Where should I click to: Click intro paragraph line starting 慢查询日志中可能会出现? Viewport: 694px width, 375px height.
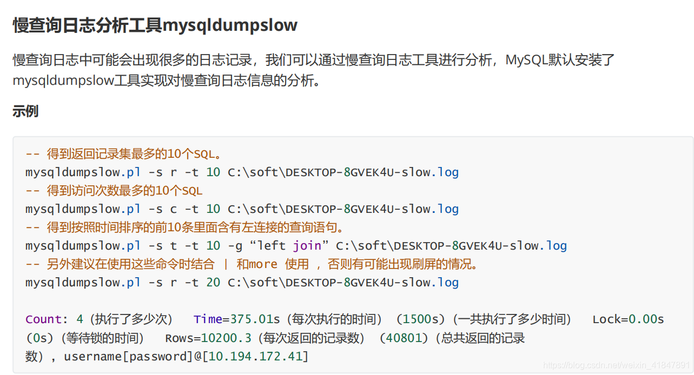[314, 59]
